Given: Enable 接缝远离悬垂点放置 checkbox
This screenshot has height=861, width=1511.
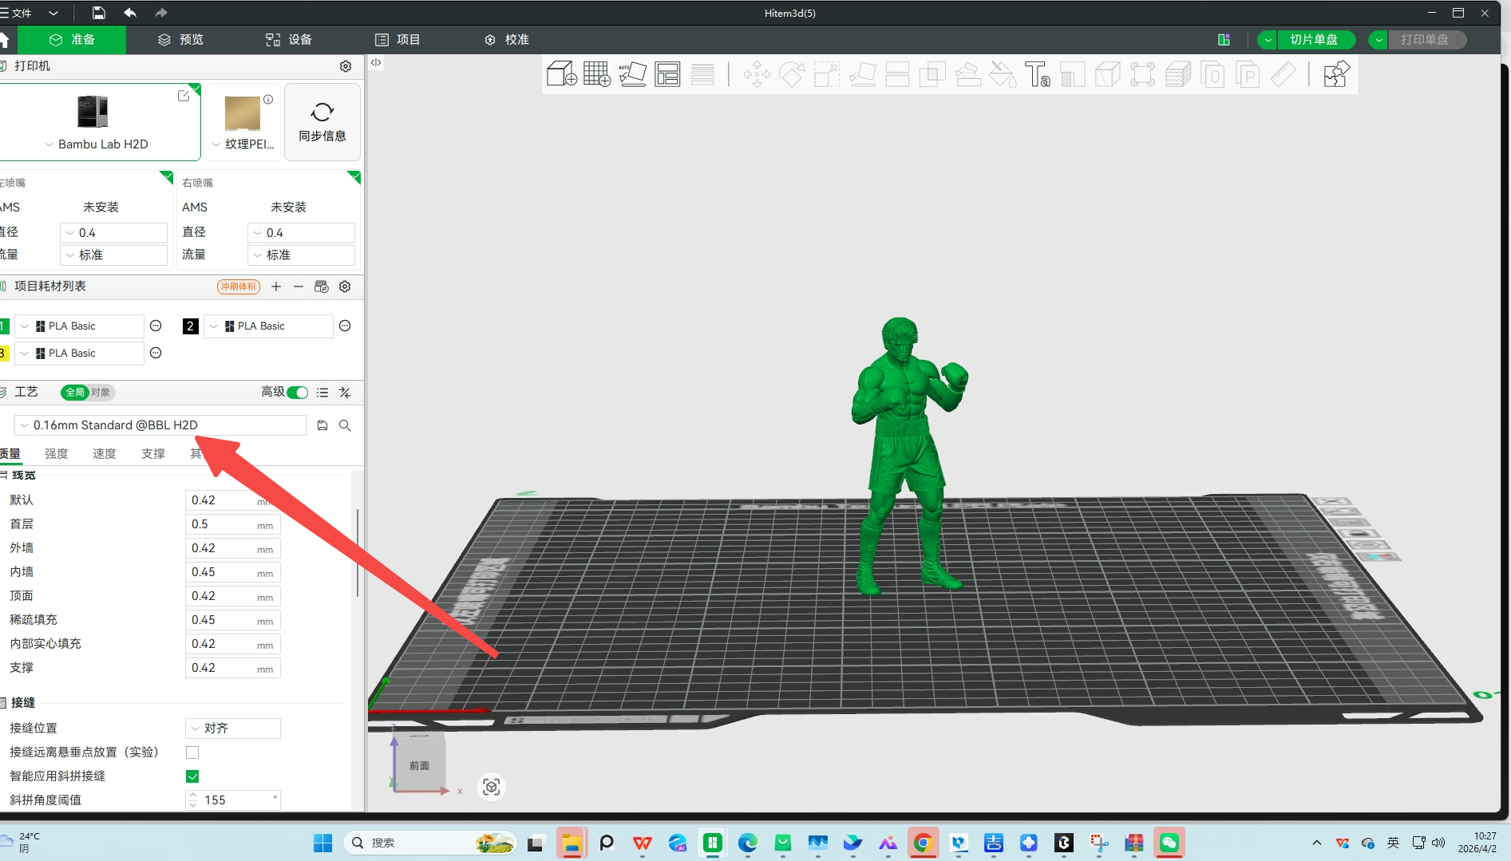Looking at the screenshot, I should (192, 752).
